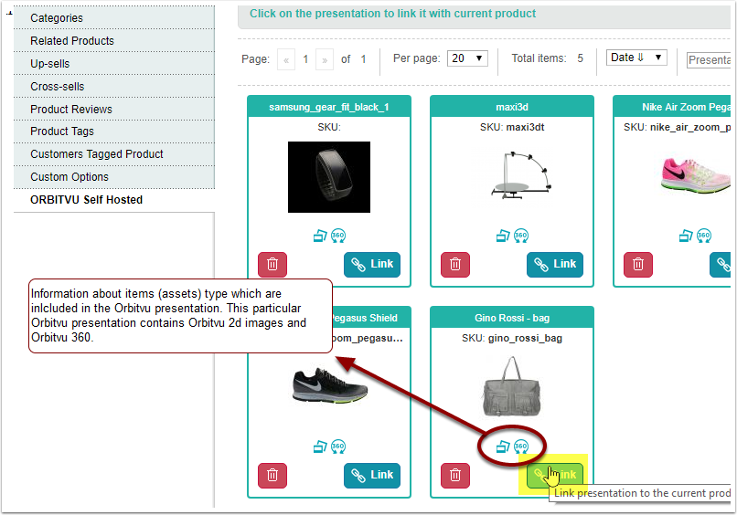Image resolution: width=737 pixels, height=515 pixels.
Task: Click the Gino Rossi gray bag thumbnail
Action: (x=512, y=387)
